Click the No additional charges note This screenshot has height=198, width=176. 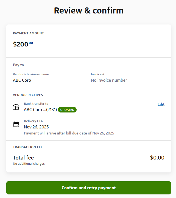coord(29,164)
